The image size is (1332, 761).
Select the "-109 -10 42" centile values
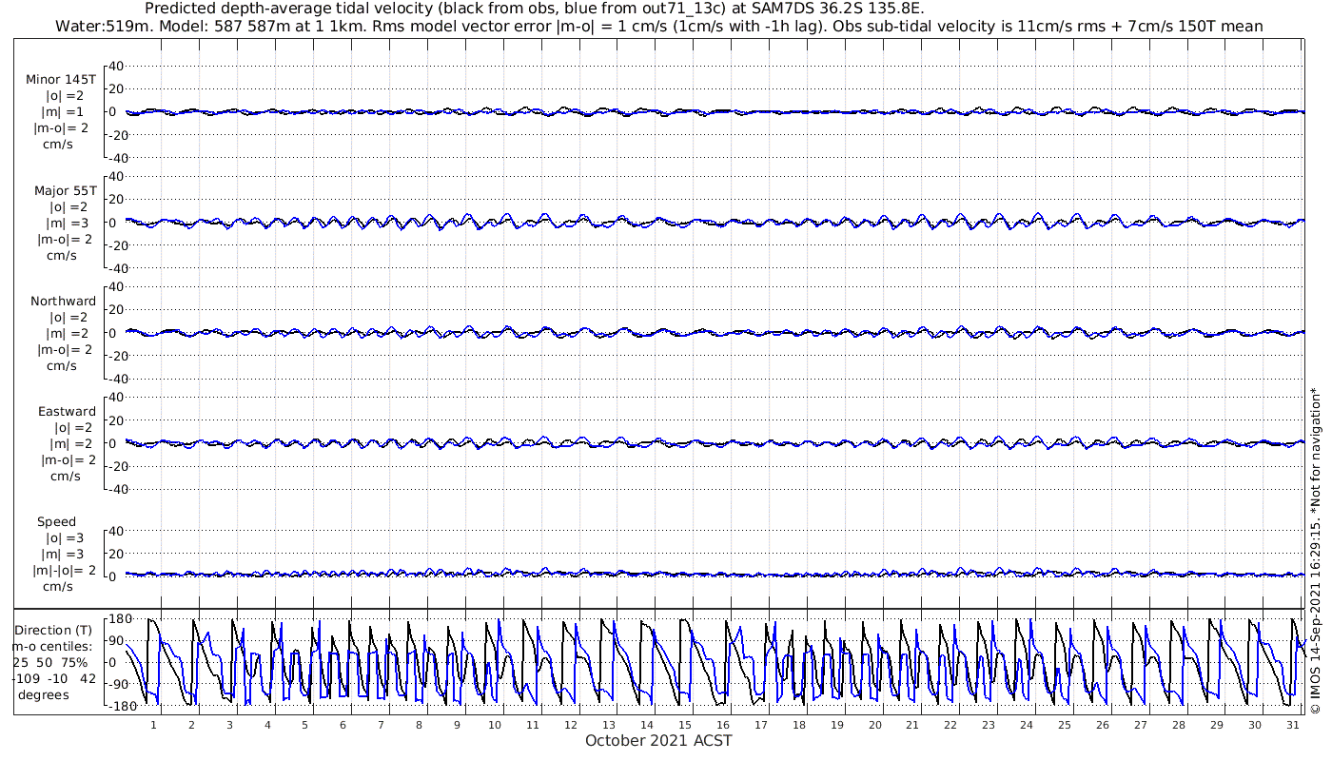coord(55,677)
